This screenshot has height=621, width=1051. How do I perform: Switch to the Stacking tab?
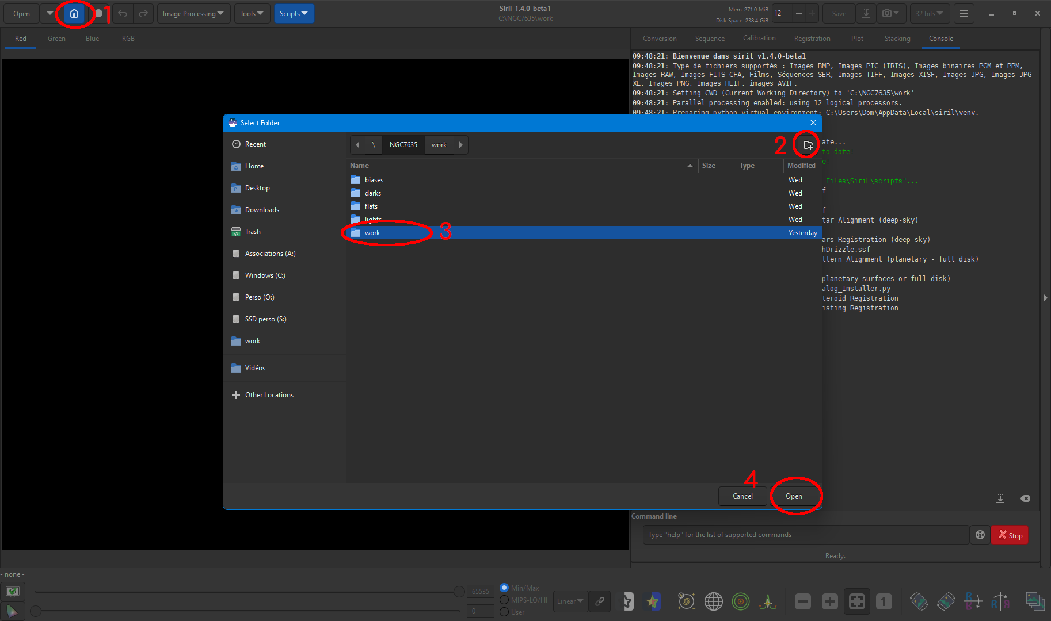click(897, 39)
